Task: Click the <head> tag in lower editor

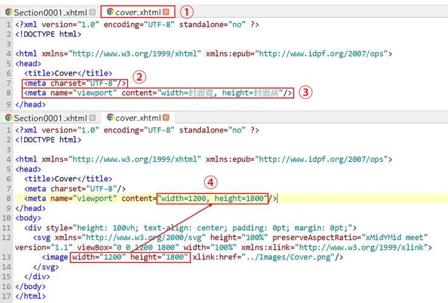Action: (28, 169)
